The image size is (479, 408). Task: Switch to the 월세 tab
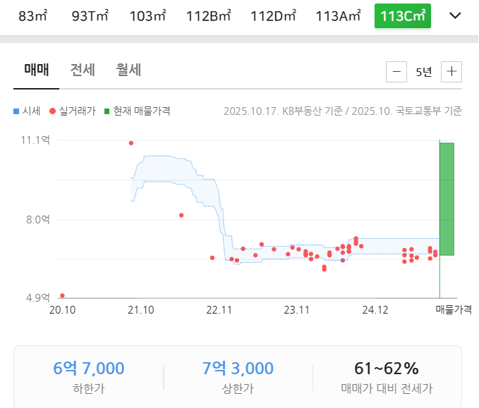[129, 70]
